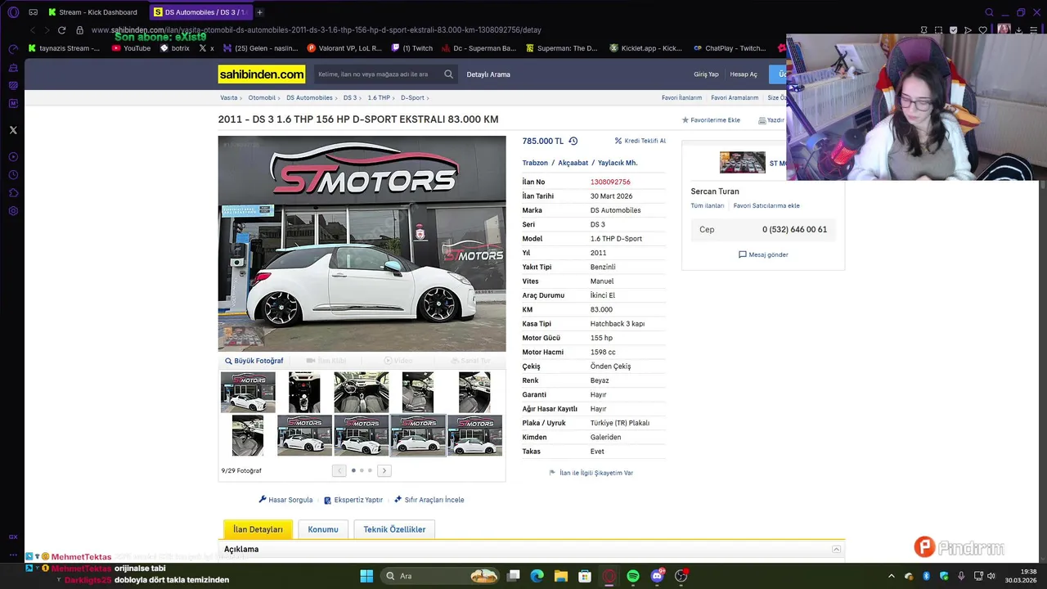Select the DS Automobiles / DS 3 tab

tap(201, 12)
